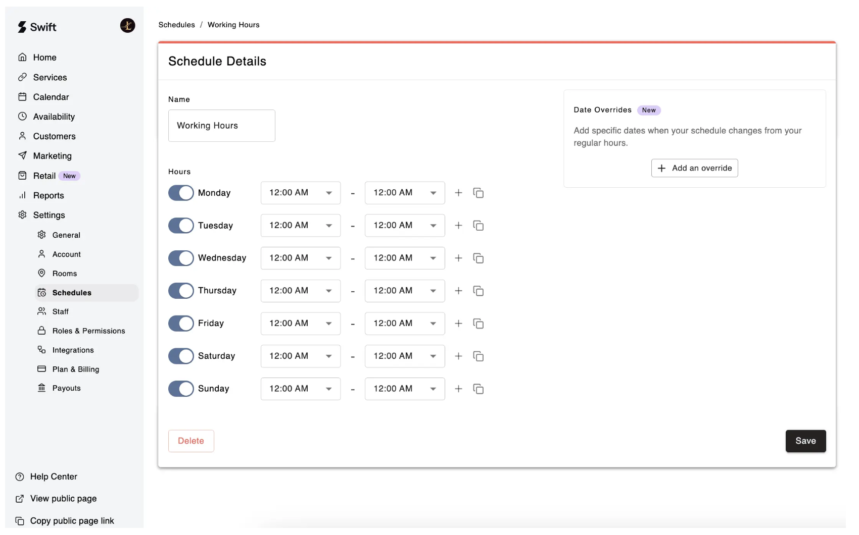Open Monday start time dropdown
Image resolution: width=859 pixels, height=535 pixels.
coord(300,193)
